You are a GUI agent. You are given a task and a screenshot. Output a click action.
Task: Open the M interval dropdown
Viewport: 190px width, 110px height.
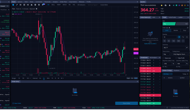(x=62, y=78)
